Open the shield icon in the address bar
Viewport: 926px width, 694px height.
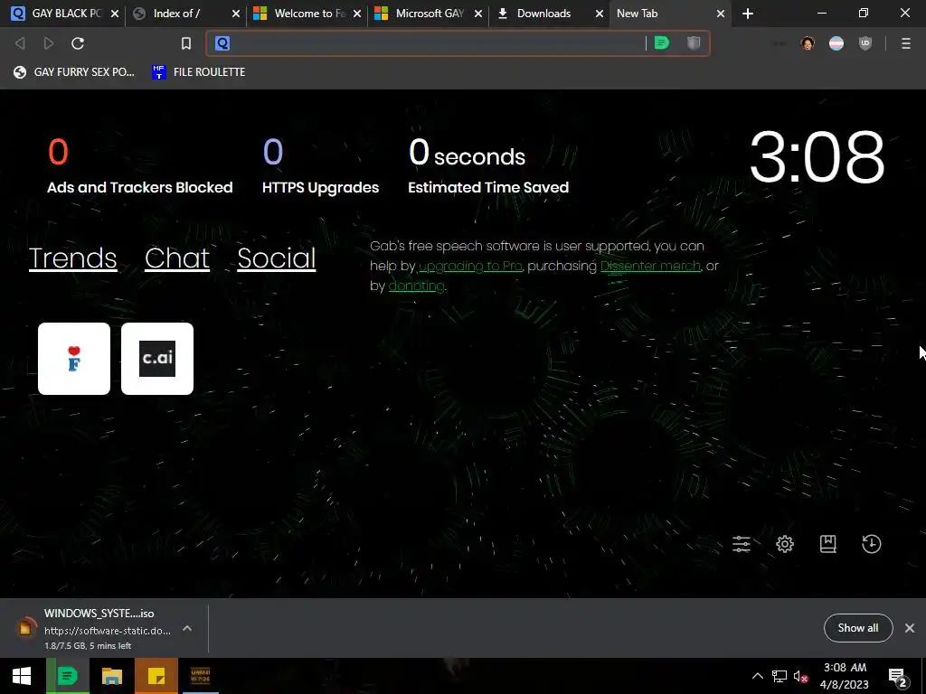[694, 43]
